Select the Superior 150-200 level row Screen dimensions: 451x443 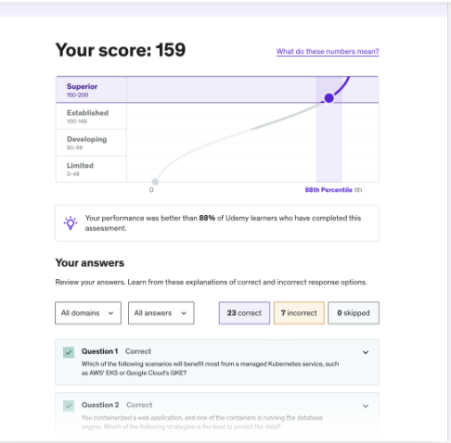click(x=91, y=90)
